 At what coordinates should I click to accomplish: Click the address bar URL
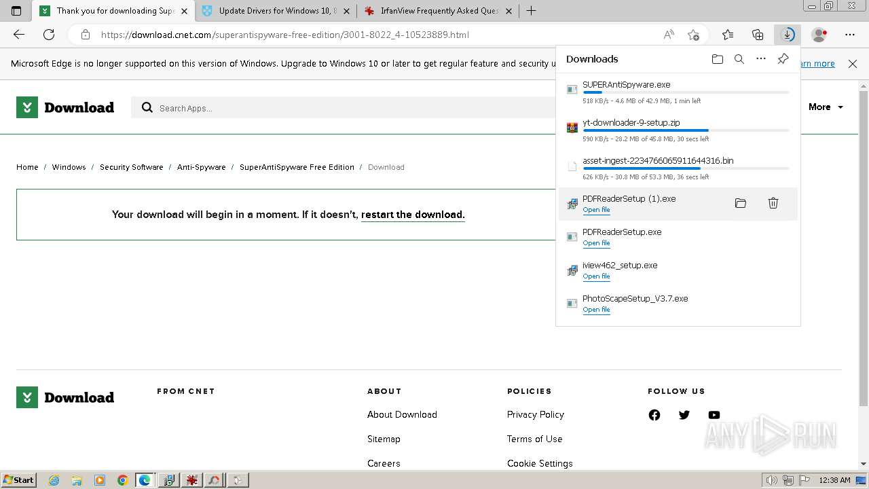tap(285, 35)
